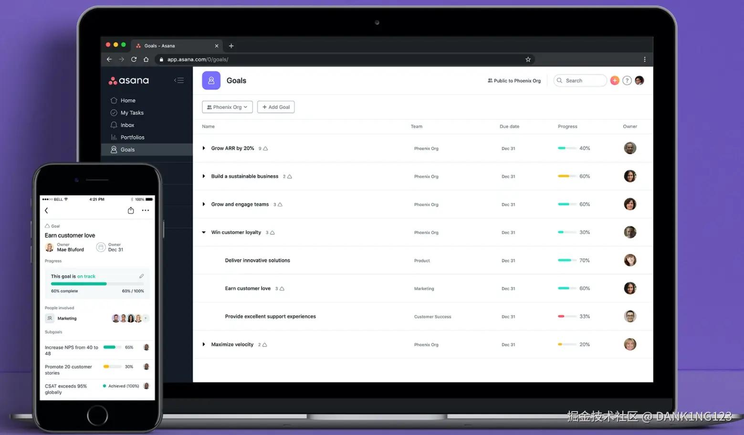Click the 40% progress bar for Grow ARR
The image size is (744, 435).
567,149
